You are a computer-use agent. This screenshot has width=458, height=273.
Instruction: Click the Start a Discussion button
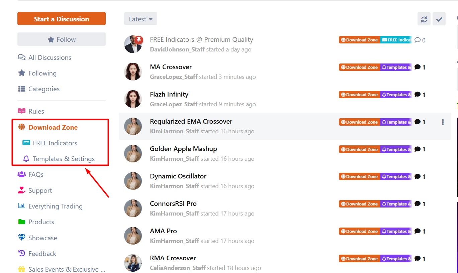(x=62, y=19)
